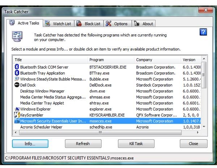Click the KeyScrambler row icon

click(17, 115)
